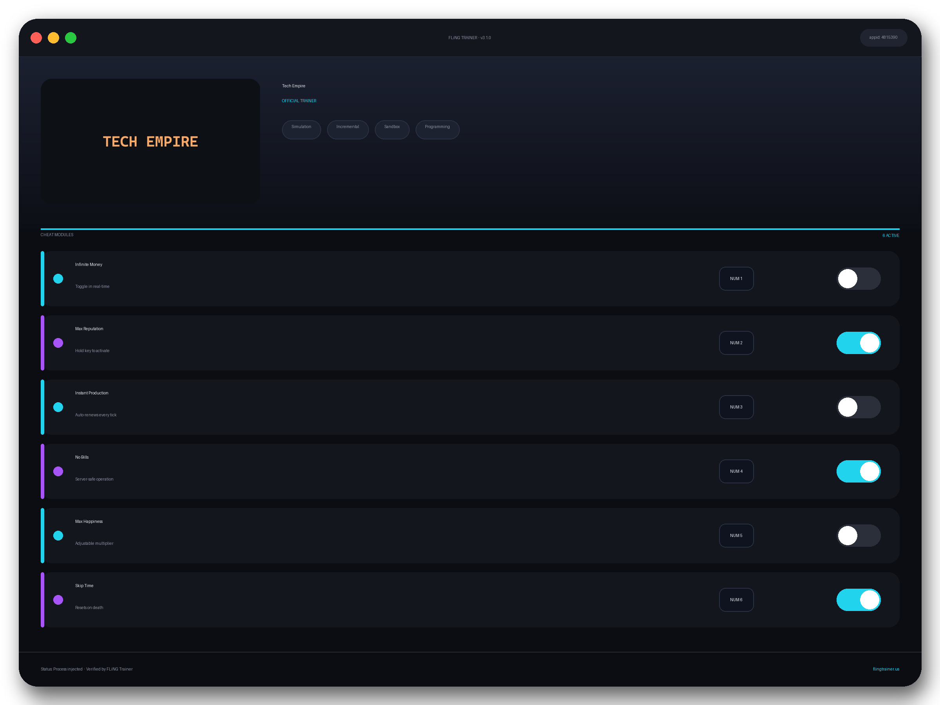Click the FLiNG TRAINER v3.1.0 title
This screenshot has height=705, width=940.
(470, 38)
